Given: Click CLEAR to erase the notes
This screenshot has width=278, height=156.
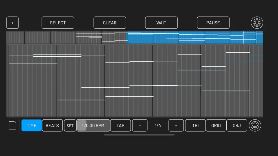Looking at the screenshot, I should tap(110, 23).
